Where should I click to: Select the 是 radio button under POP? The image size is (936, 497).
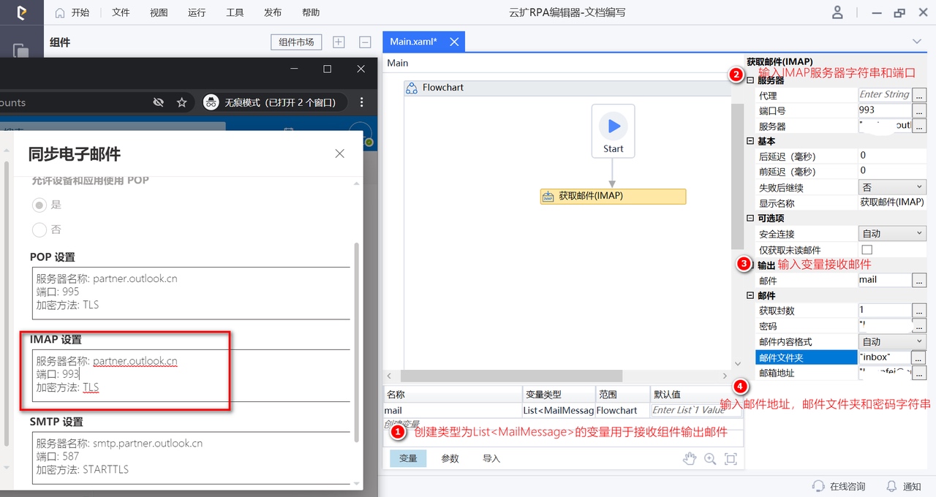point(39,205)
